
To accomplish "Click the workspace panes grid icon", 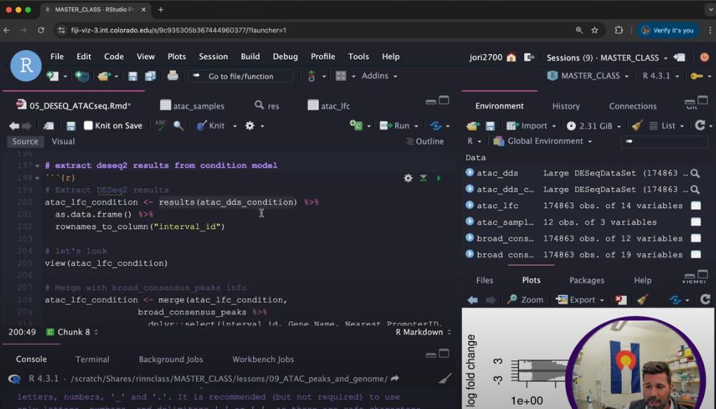I will click(341, 76).
